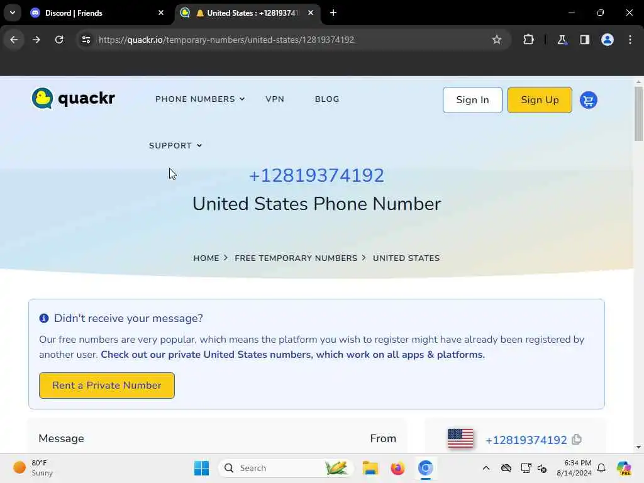
Task: Click the Sign Up button
Action: click(540, 100)
